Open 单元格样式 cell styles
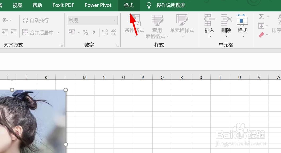This screenshot has height=153, width=281. pyautogui.click(x=182, y=26)
